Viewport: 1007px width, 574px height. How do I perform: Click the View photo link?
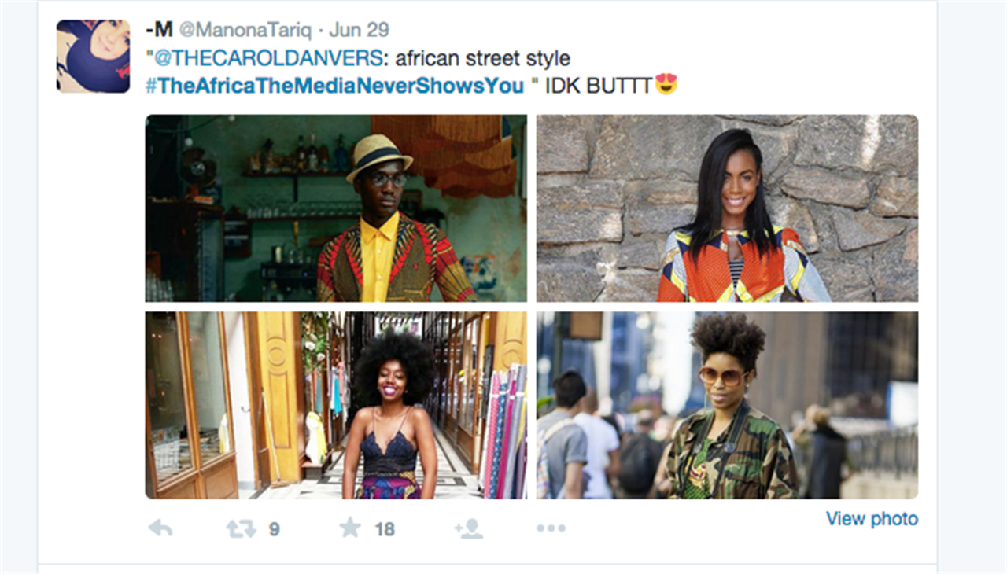872,519
